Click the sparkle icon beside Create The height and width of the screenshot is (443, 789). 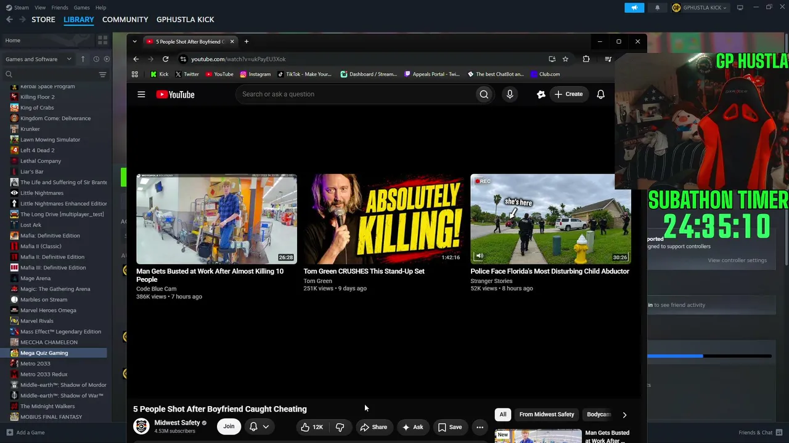click(x=541, y=94)
